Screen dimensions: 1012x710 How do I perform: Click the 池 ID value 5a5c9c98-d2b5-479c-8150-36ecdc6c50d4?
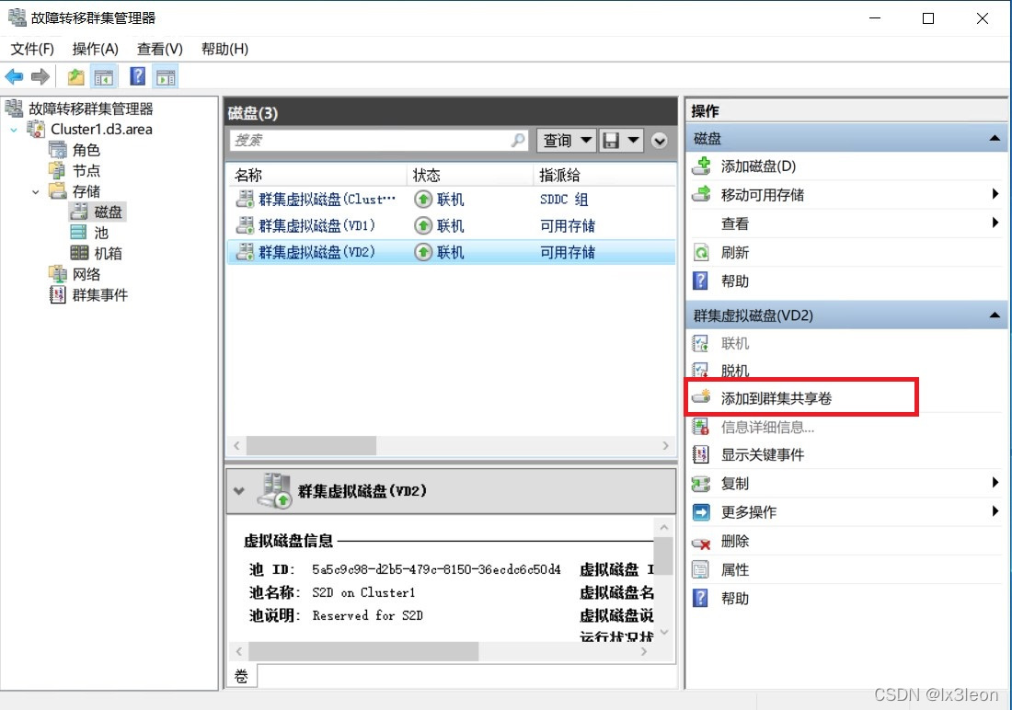tap(436, 570)
